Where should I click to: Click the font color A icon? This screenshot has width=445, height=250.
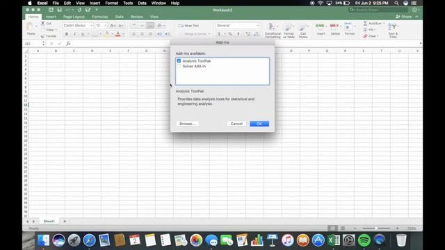pyautogui.click(x=118, y=34)
